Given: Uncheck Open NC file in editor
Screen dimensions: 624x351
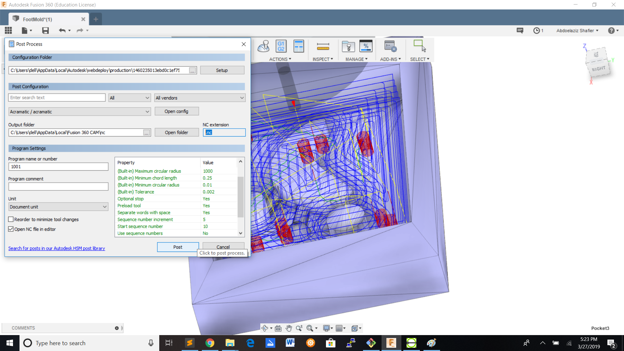Looking at the screenshot, I should point(11,229).
